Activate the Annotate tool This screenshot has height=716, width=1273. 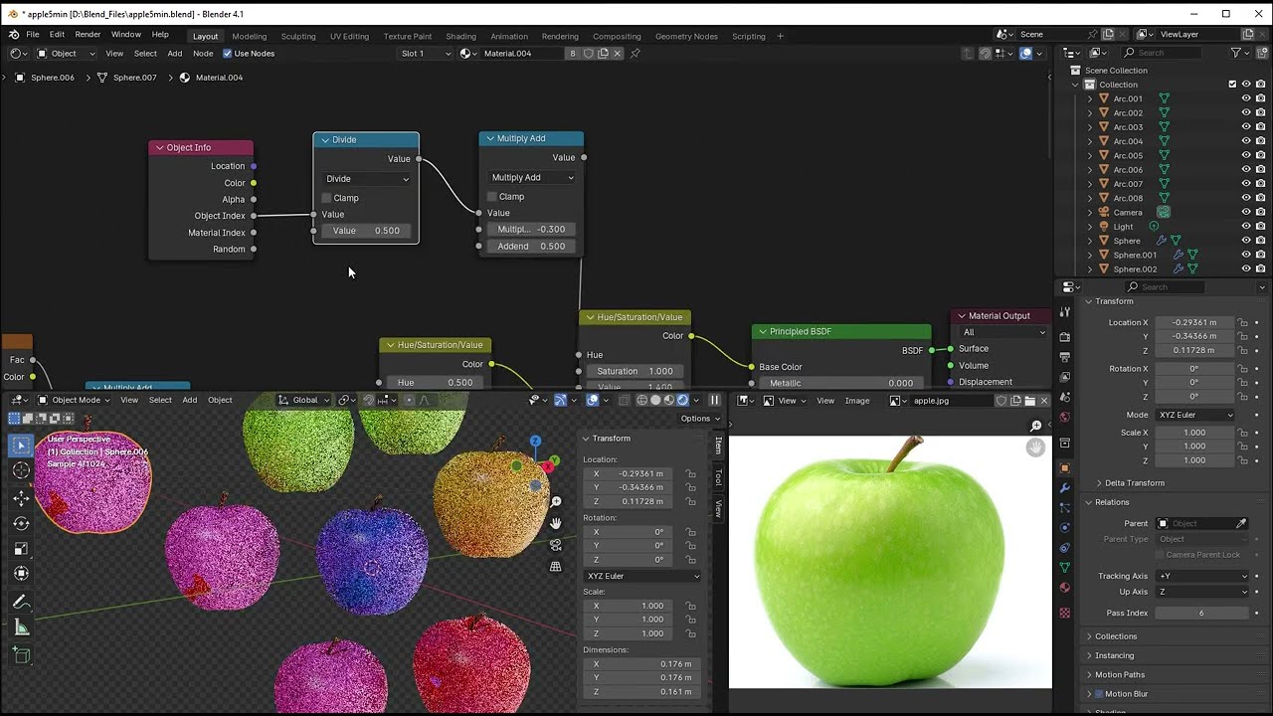pos(21,602)
